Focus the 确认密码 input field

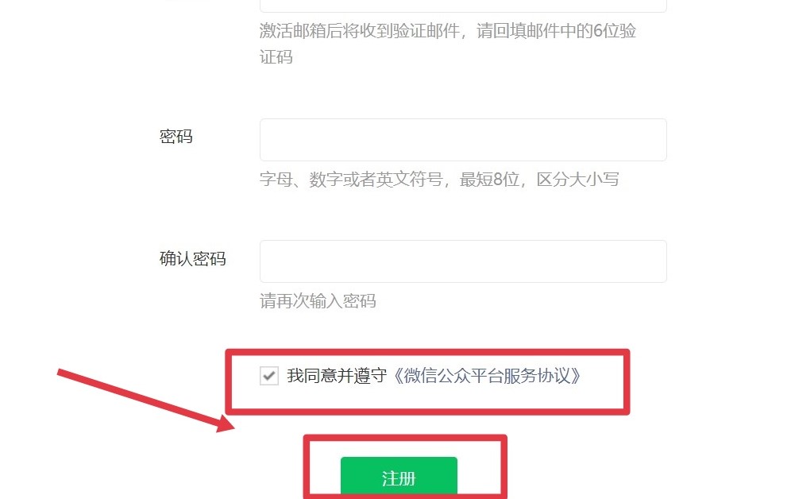point(463,261)
